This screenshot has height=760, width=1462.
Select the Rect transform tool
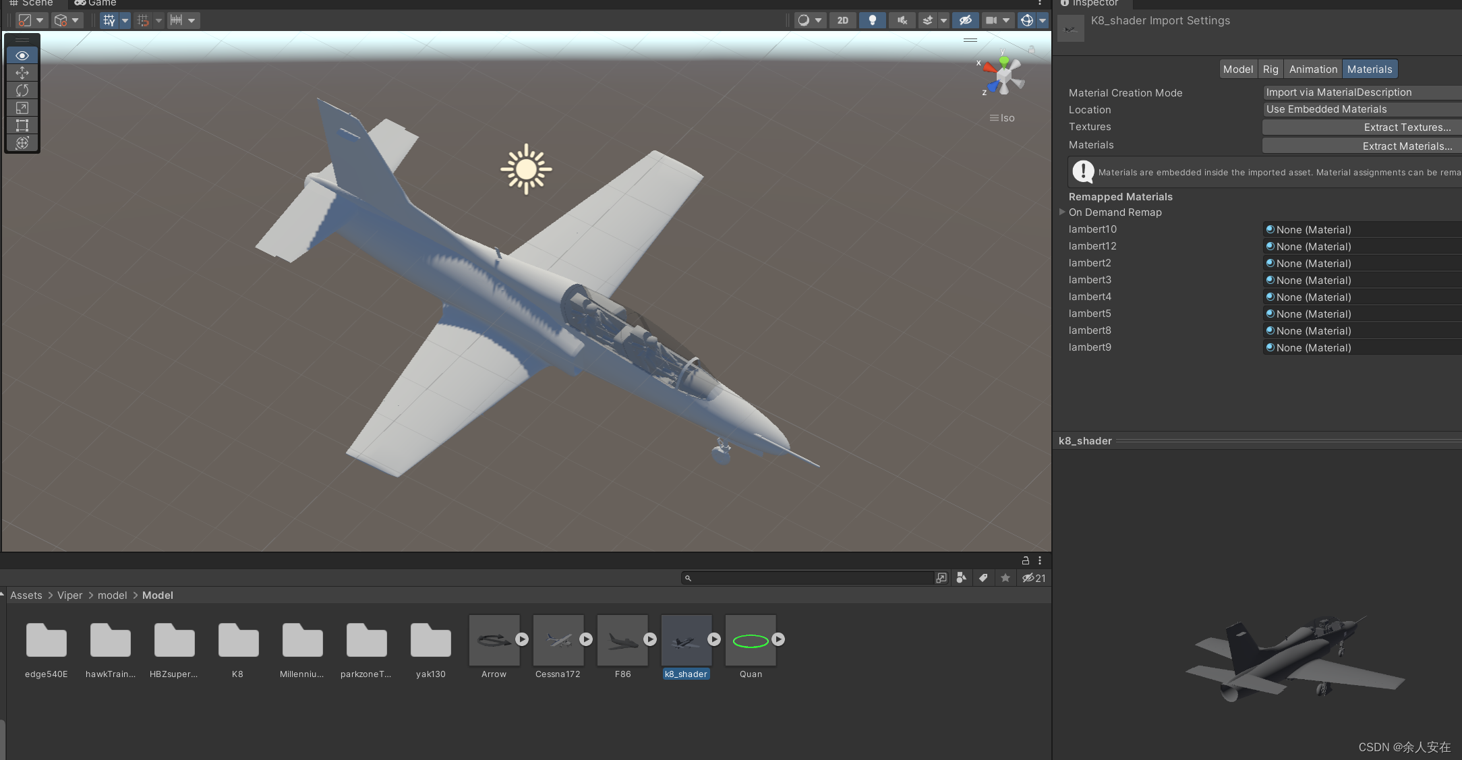[x=22, y=125]
